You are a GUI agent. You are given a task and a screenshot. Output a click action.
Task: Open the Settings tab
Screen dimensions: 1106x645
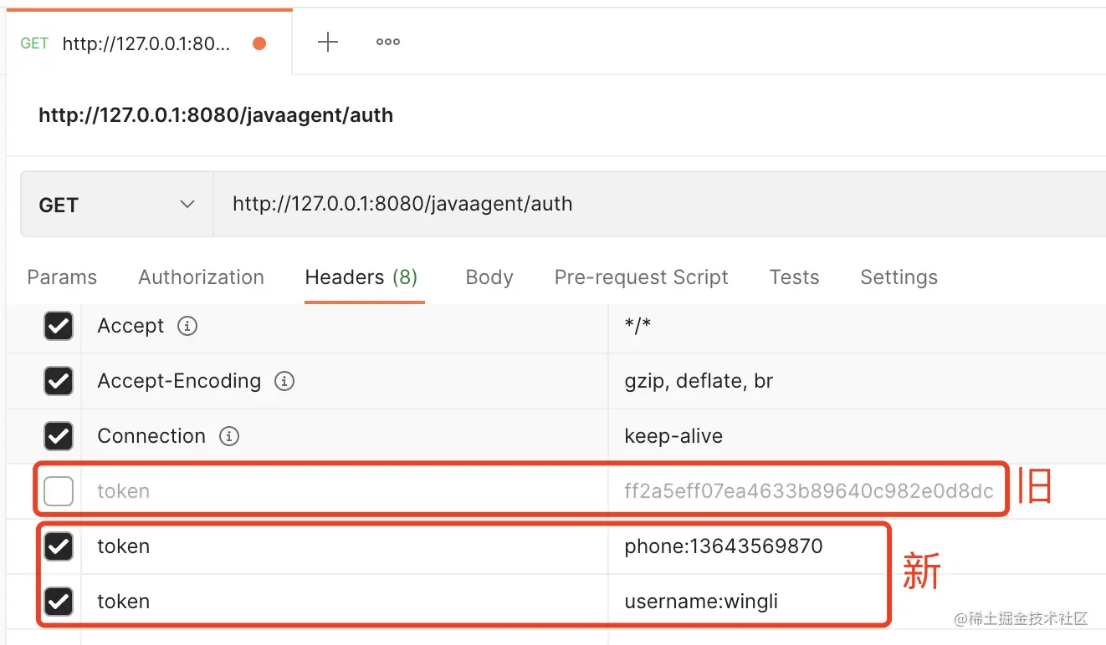(x=899, y=277)
